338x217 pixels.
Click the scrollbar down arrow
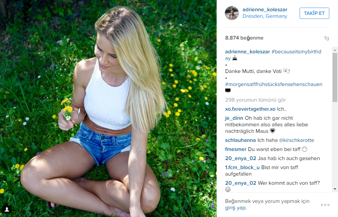point(335,189)
